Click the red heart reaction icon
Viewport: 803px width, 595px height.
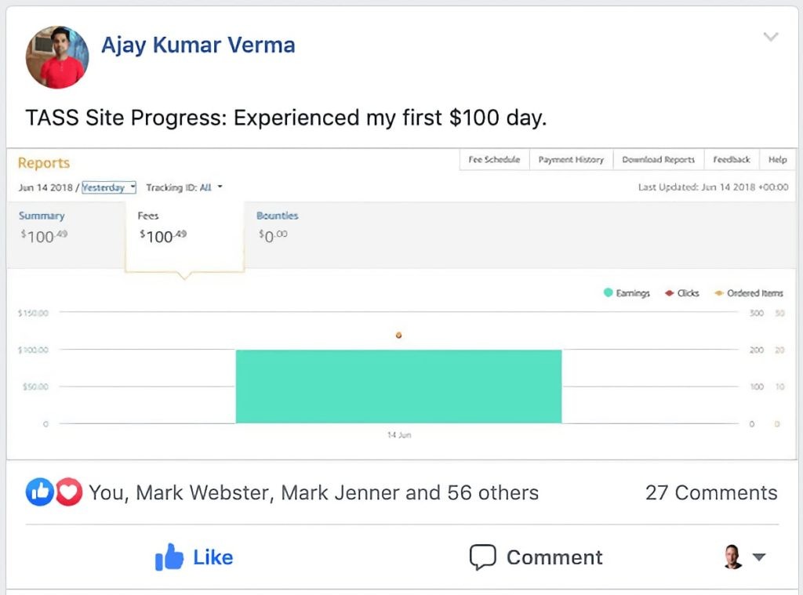[69, 492]
